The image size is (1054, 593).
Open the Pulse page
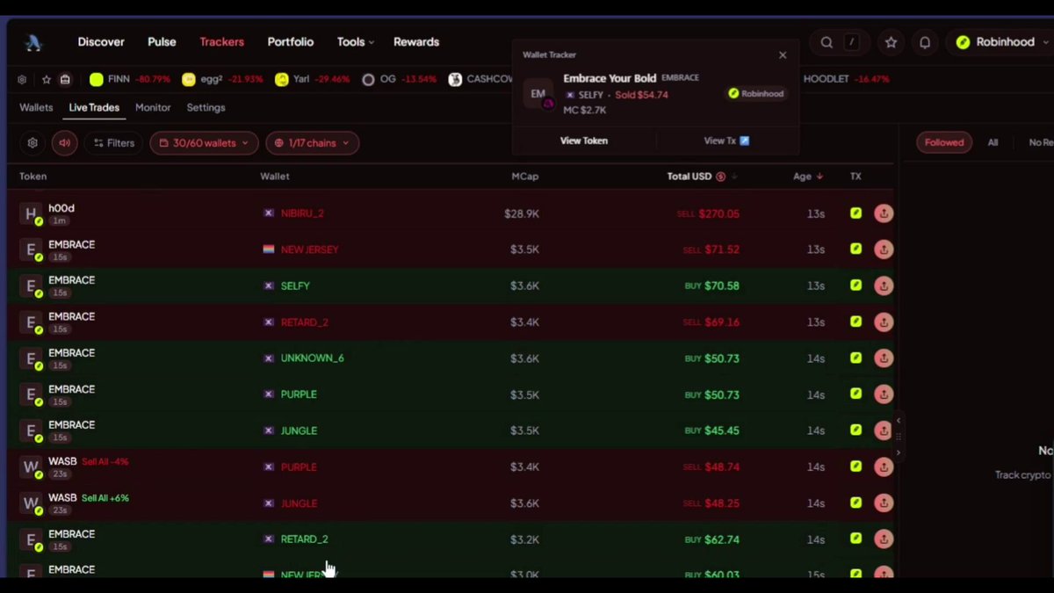(x=162, y=42)
